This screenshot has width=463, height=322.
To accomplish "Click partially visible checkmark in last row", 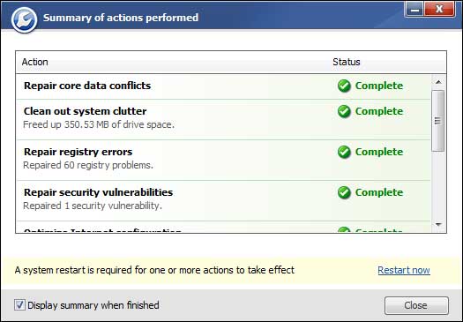I will [344, 229].
